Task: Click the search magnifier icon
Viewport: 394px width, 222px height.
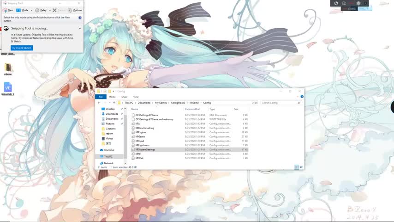Action: [299, 103]
